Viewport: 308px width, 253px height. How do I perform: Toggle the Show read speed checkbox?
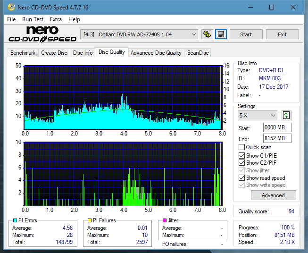(241, 177)
